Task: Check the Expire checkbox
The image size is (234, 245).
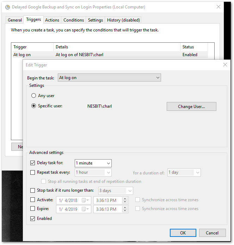Action: 32,209
